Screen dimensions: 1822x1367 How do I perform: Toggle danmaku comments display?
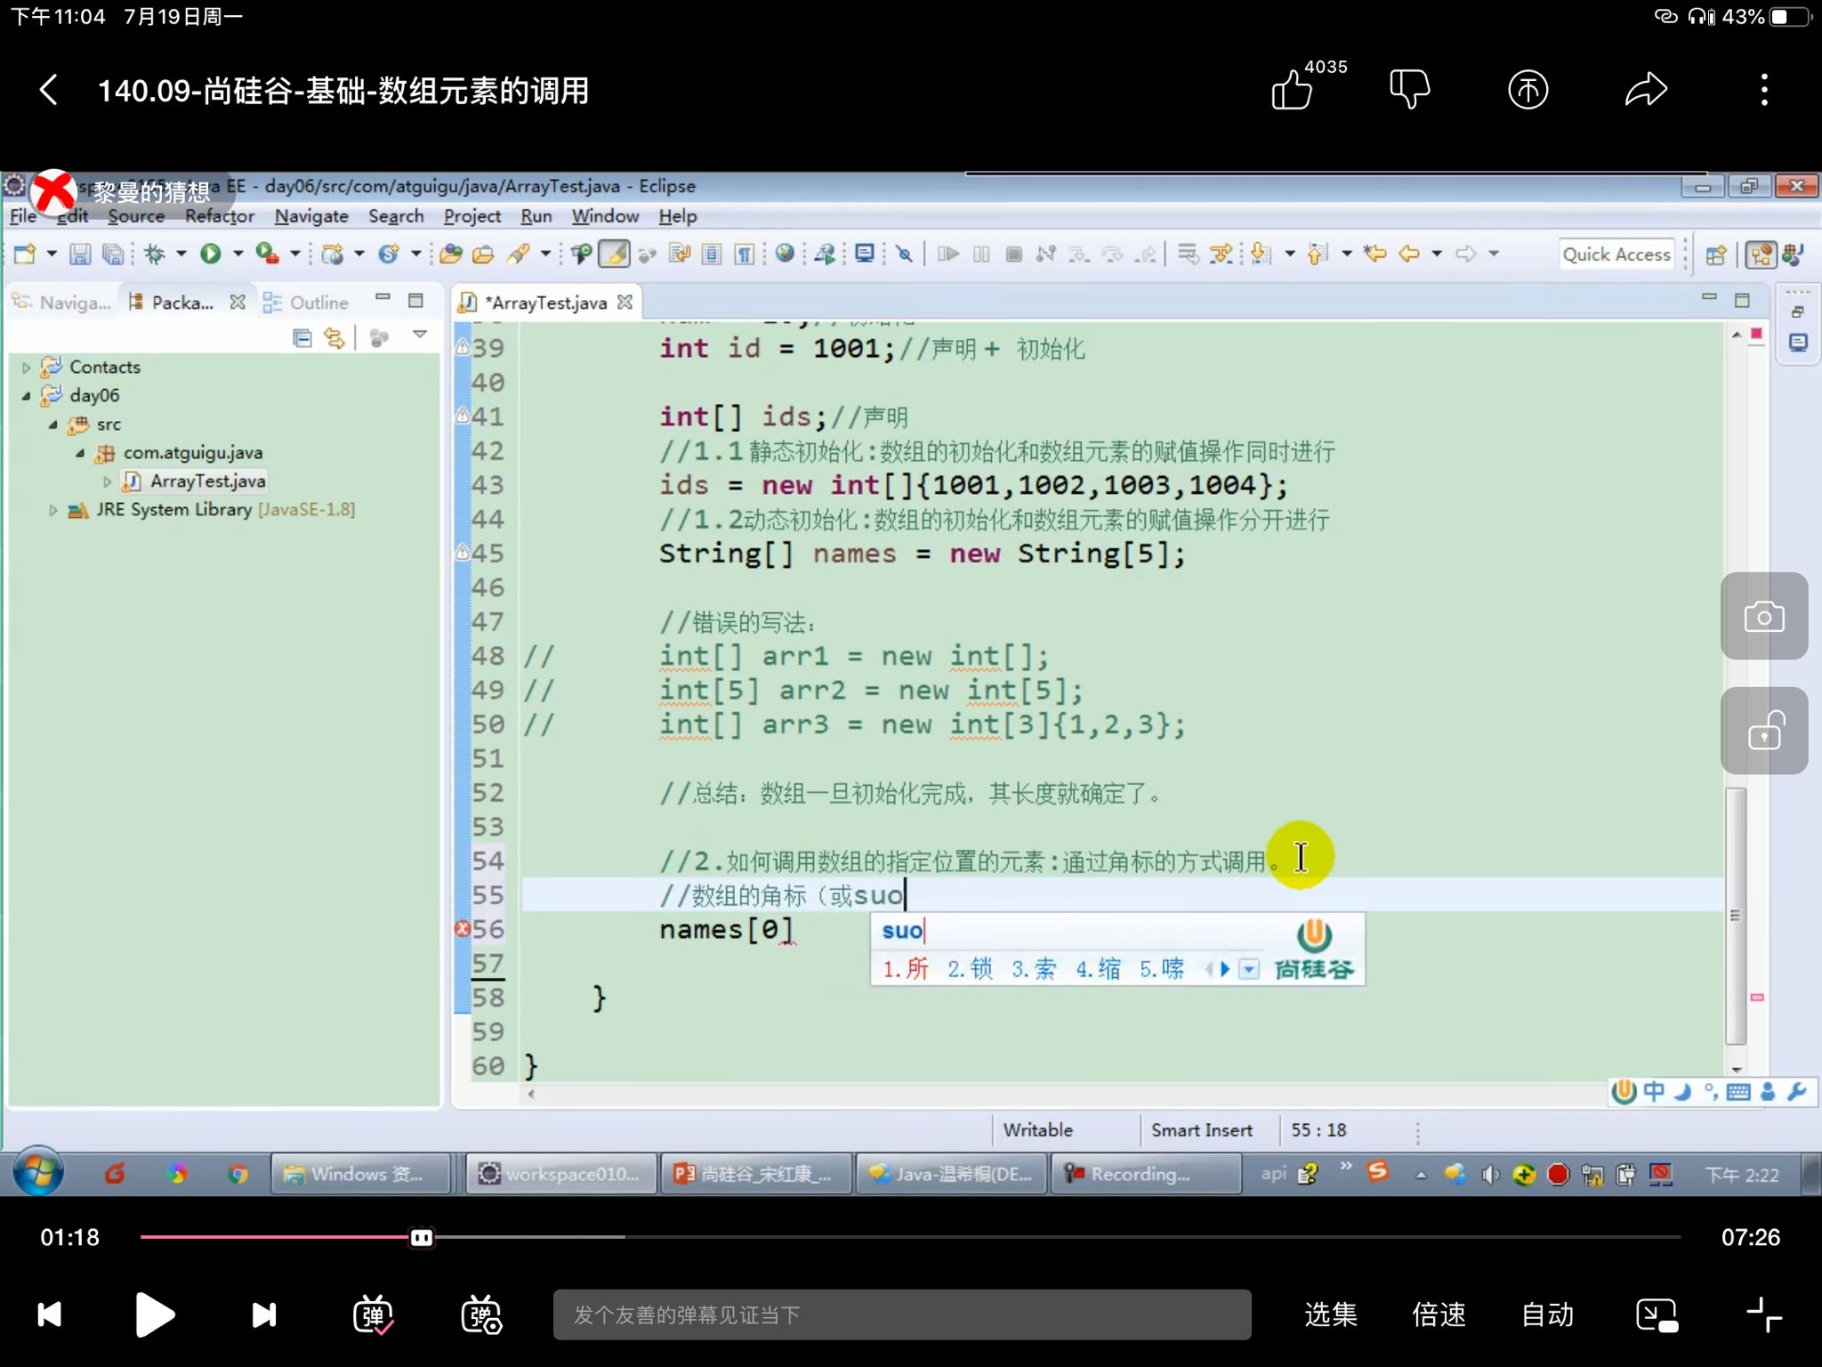(373, 1314)
